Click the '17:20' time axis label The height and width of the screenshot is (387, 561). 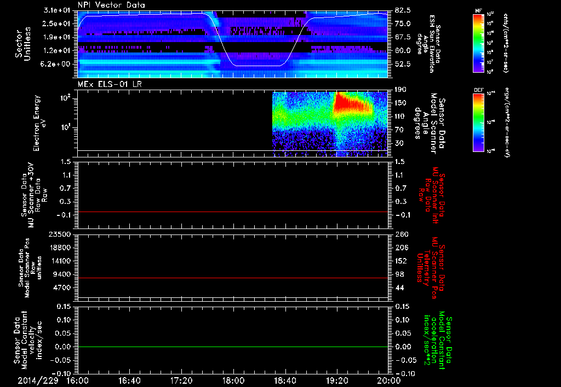[x=181, y=380]
